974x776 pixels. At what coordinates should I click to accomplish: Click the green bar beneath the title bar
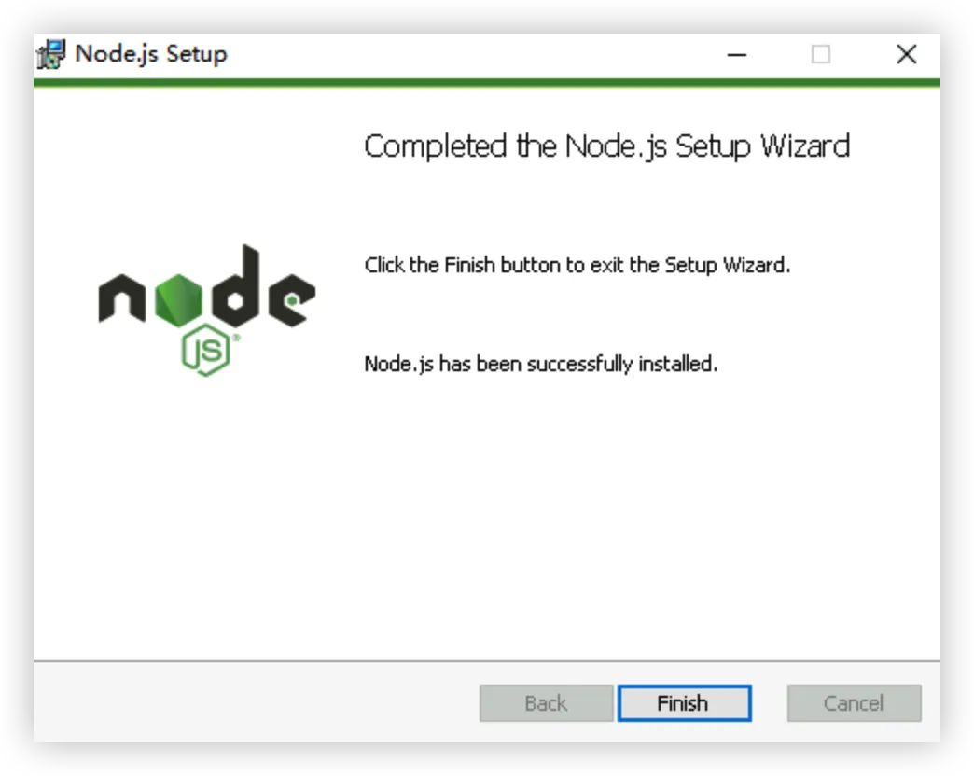tap(487, 83)
